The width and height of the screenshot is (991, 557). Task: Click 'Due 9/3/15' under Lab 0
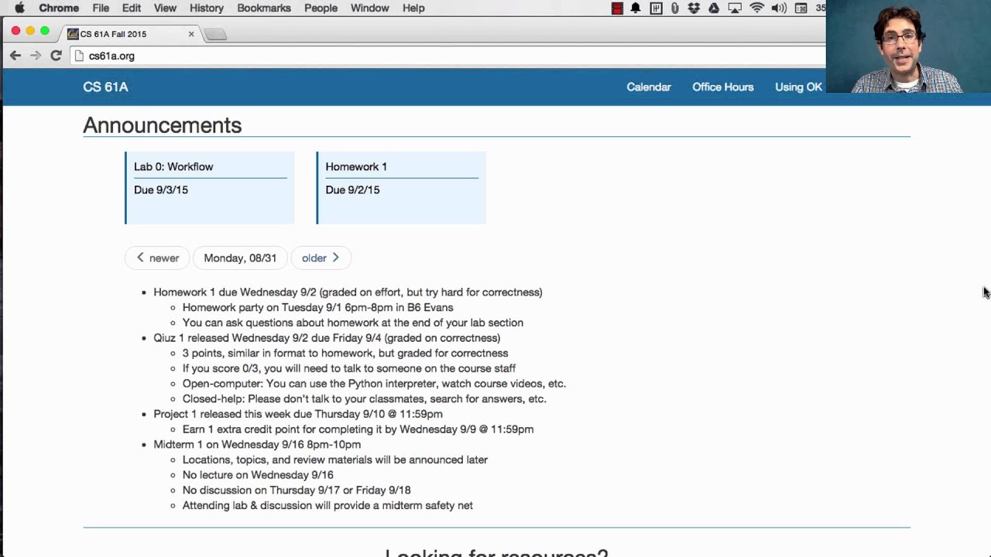click(x=161, y=190)
